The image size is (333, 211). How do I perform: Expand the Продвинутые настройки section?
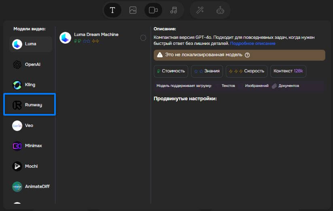pos(185,99)
